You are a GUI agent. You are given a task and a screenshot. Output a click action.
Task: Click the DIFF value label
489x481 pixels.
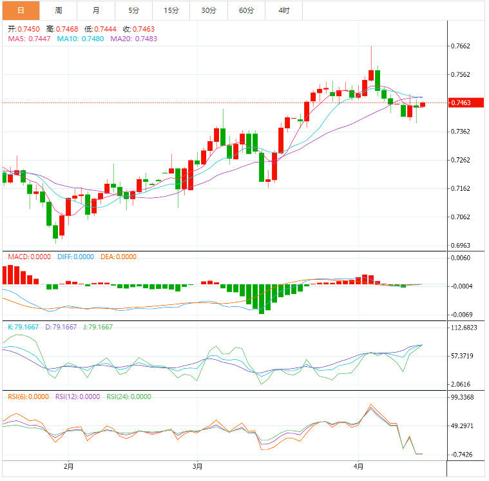75,257
